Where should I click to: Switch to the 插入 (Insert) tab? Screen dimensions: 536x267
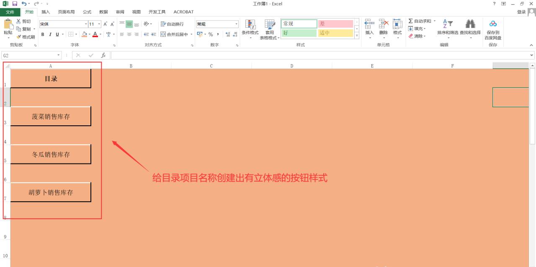point(46,12)
